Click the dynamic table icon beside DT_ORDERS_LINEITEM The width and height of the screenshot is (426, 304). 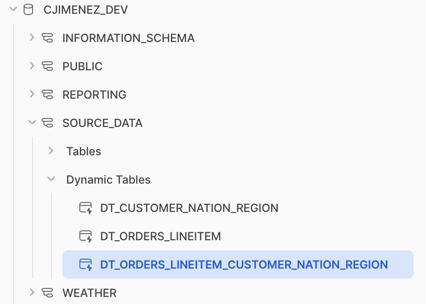(x=85, y=236)
